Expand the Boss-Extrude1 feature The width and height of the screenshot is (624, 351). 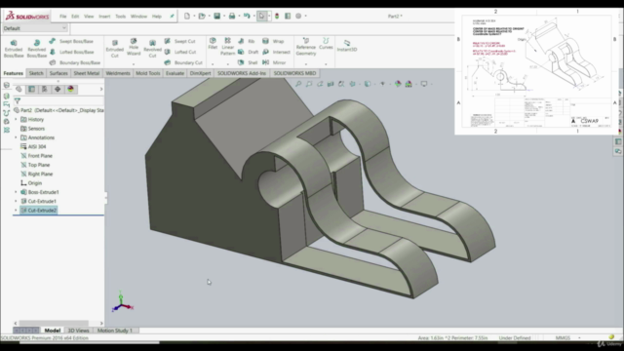[x=16, y=192]
